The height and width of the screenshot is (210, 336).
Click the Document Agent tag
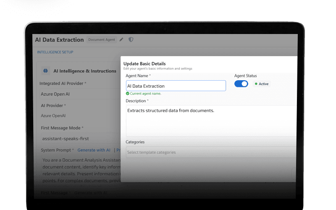tap(101, 40)
